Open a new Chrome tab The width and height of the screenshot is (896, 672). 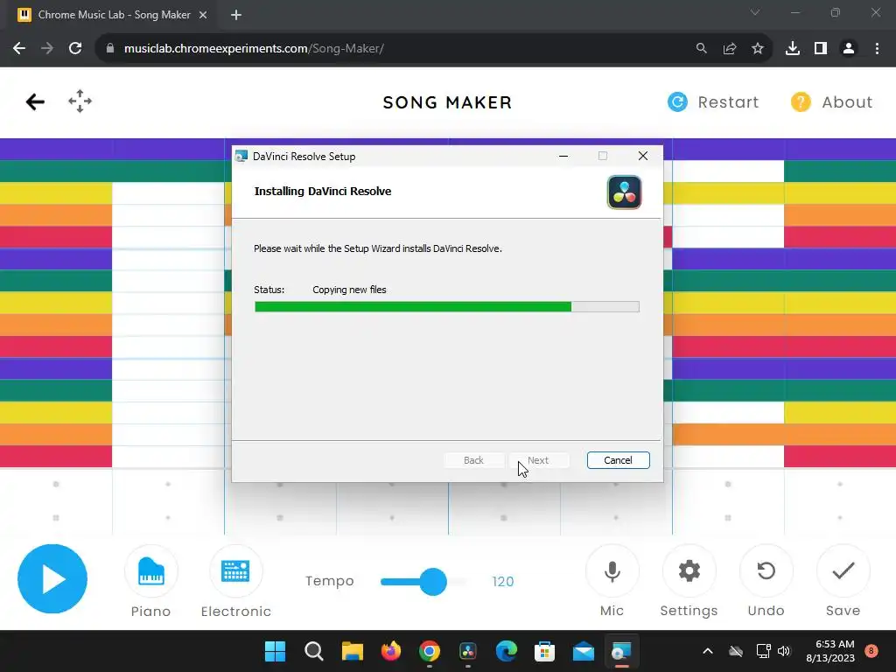236,15
